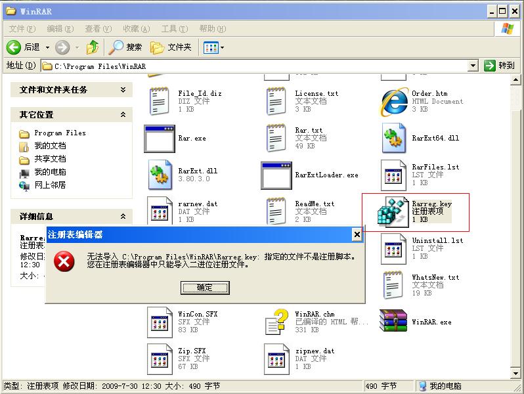524x394 pixels.
Task: Click the WinRAR.exe file name label
Action: point(431,322)
